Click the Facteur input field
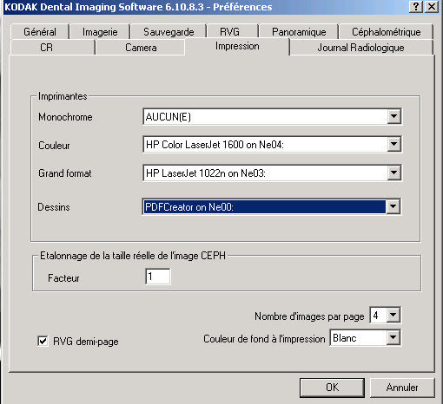Image resolution: width=443 pixels, height=404 pixels. coord(158,277)
